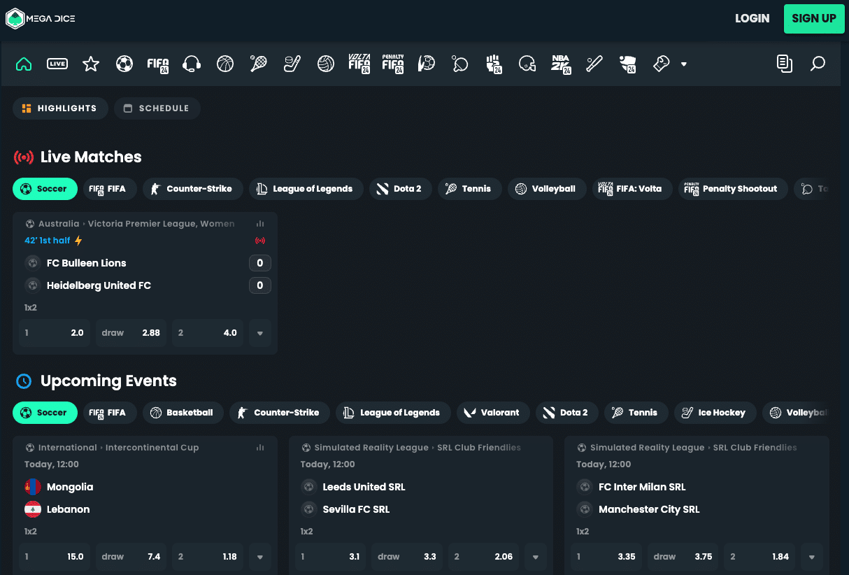The image size is (849, 575).
Task: Expand more markets for Leeds vs Sevilla
Action: point(536,557)
